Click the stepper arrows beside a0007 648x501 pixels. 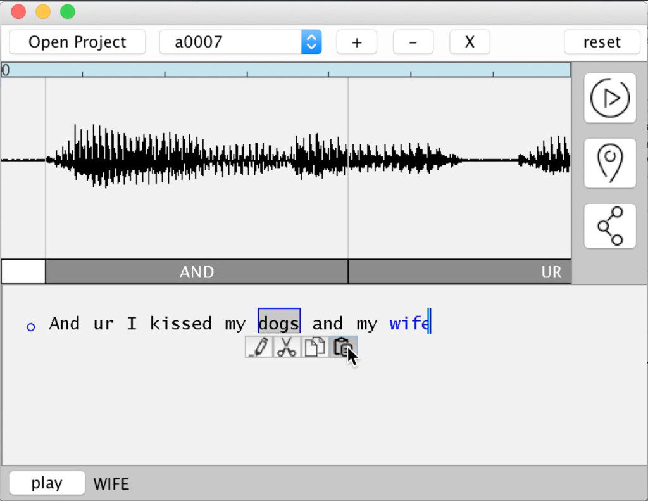pyautogui.click(x=311, y=42)
